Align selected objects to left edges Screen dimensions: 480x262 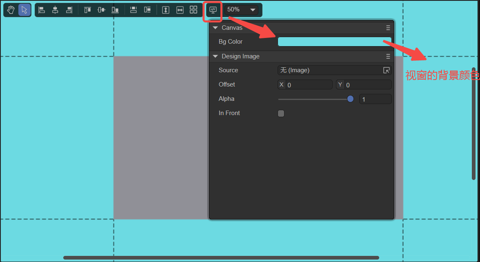pyautogui.click(x=42, y=10)
